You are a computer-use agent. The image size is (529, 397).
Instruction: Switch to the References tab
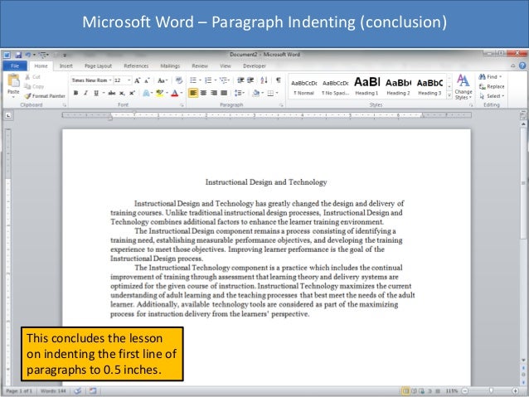coord(136,65)
